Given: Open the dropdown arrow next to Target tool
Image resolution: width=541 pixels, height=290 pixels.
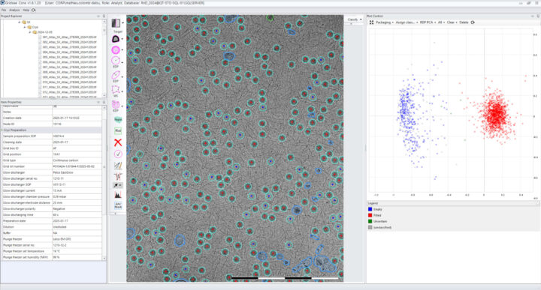Looking at the screenshot, I should (x=122, y=23).
